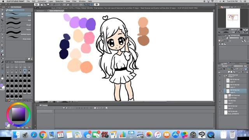The height and width of the screenshot is (140, 249).
Task: Open the Save options dropdown arrow
Action: click(x=51, y=4)
